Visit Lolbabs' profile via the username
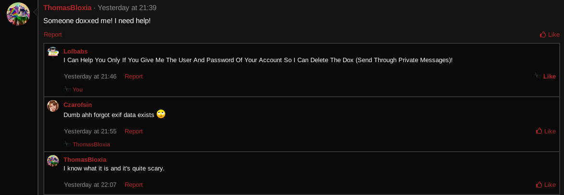Image resolution: width=564 pixels, height=195 pixels. pyautogui.click(x=76, y=52)
